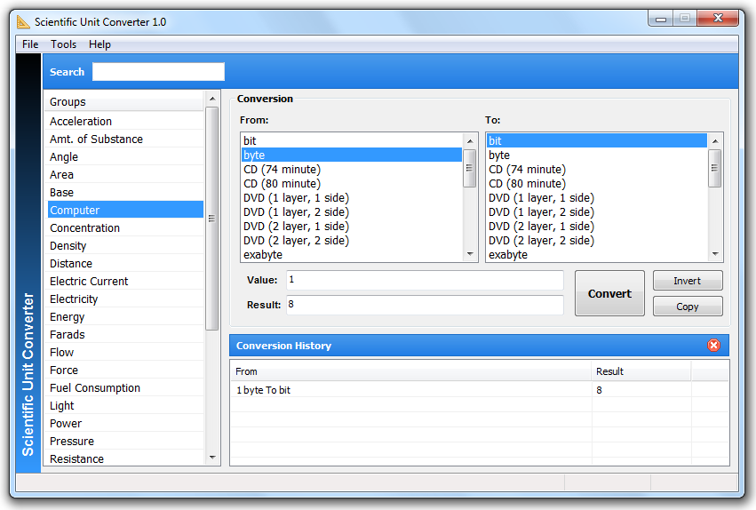
Task: Select DVD (2 layer, 2 side) in From list
Action: pyautogui.click(x=352, y=241)
